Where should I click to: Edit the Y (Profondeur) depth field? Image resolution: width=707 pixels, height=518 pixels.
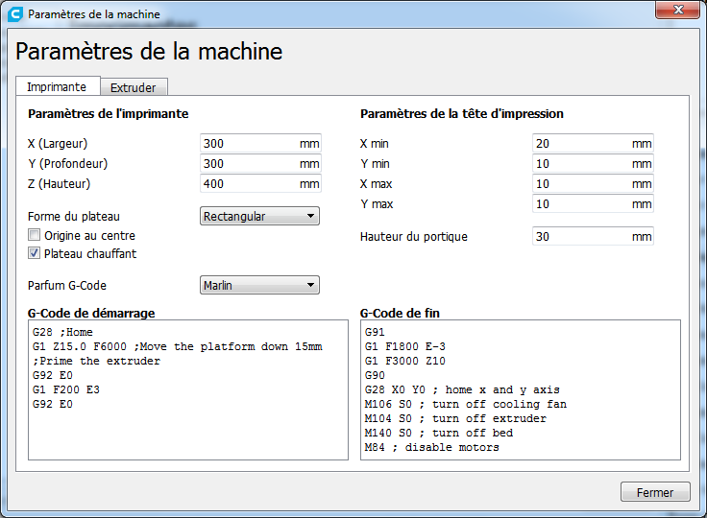(x=260, y=163)
